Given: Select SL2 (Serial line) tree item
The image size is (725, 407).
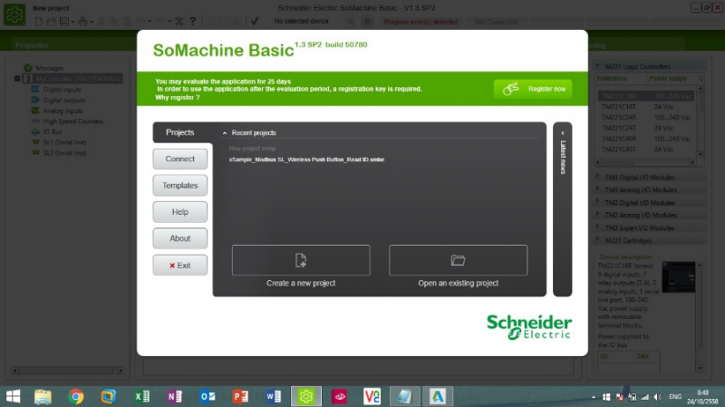Looking at the screenshot, I should pos(64,152).
